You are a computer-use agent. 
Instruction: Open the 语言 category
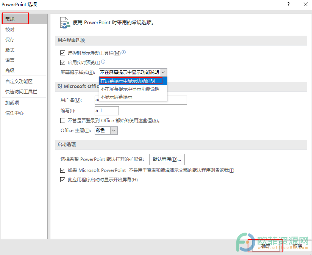(x=25, y=60)
